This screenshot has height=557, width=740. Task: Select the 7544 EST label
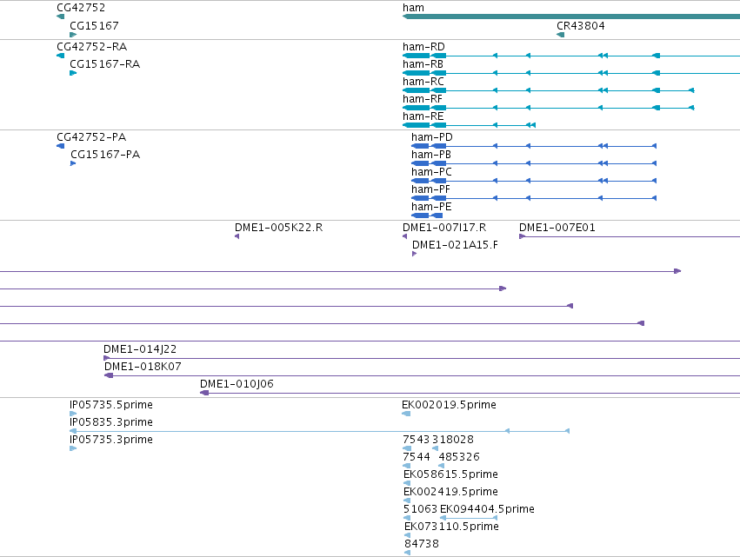(x=417, y=457)
